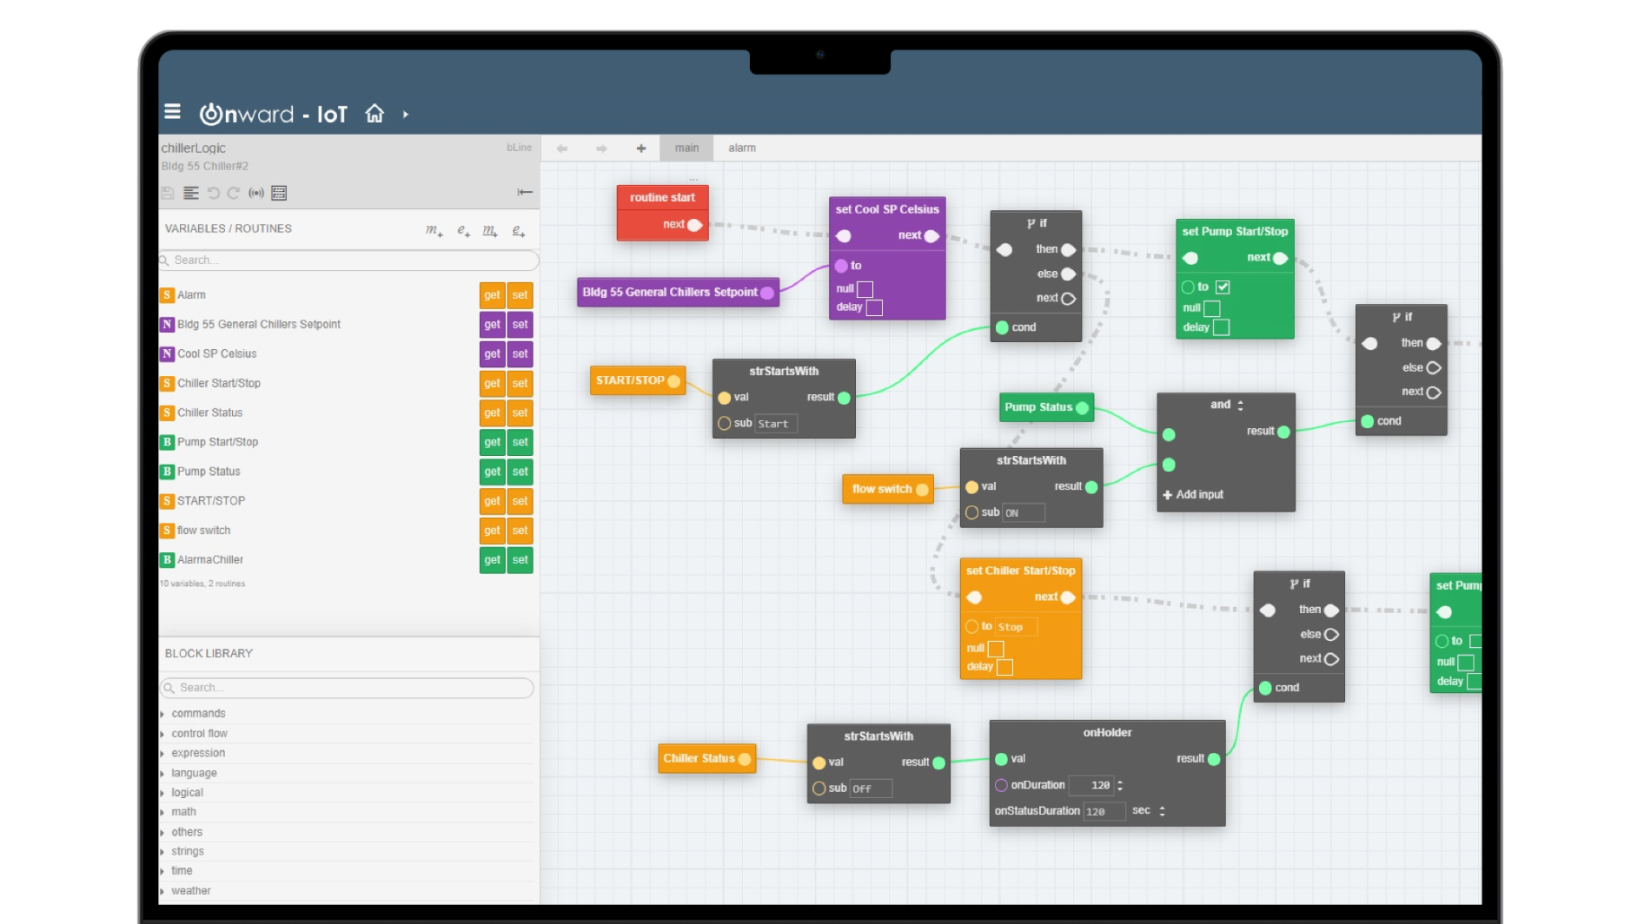This screenshot has width=1644, height=924.
Task: Click the search icon in Block Library
Action: pyautogui.click(x=169, y=688)
